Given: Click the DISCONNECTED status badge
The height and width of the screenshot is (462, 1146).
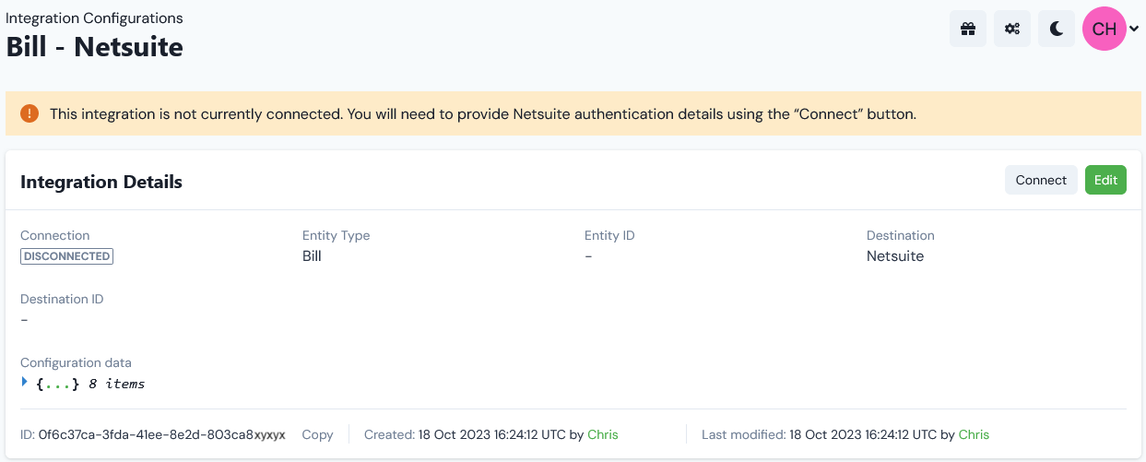Looking at the screenshot, I should pos(66,256).
